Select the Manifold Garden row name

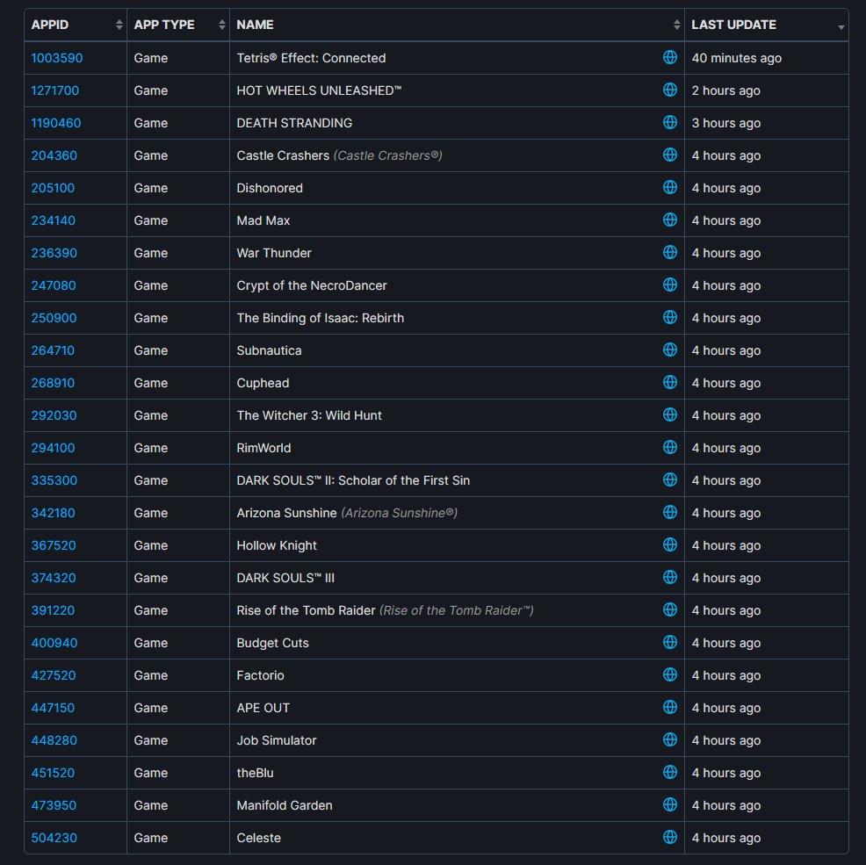coord(285,805)
